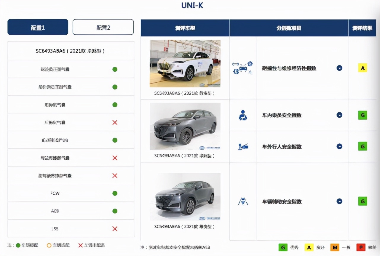Click the green dot for 驾驶员正面气囊
380x256 pixels.
[115, 69]
